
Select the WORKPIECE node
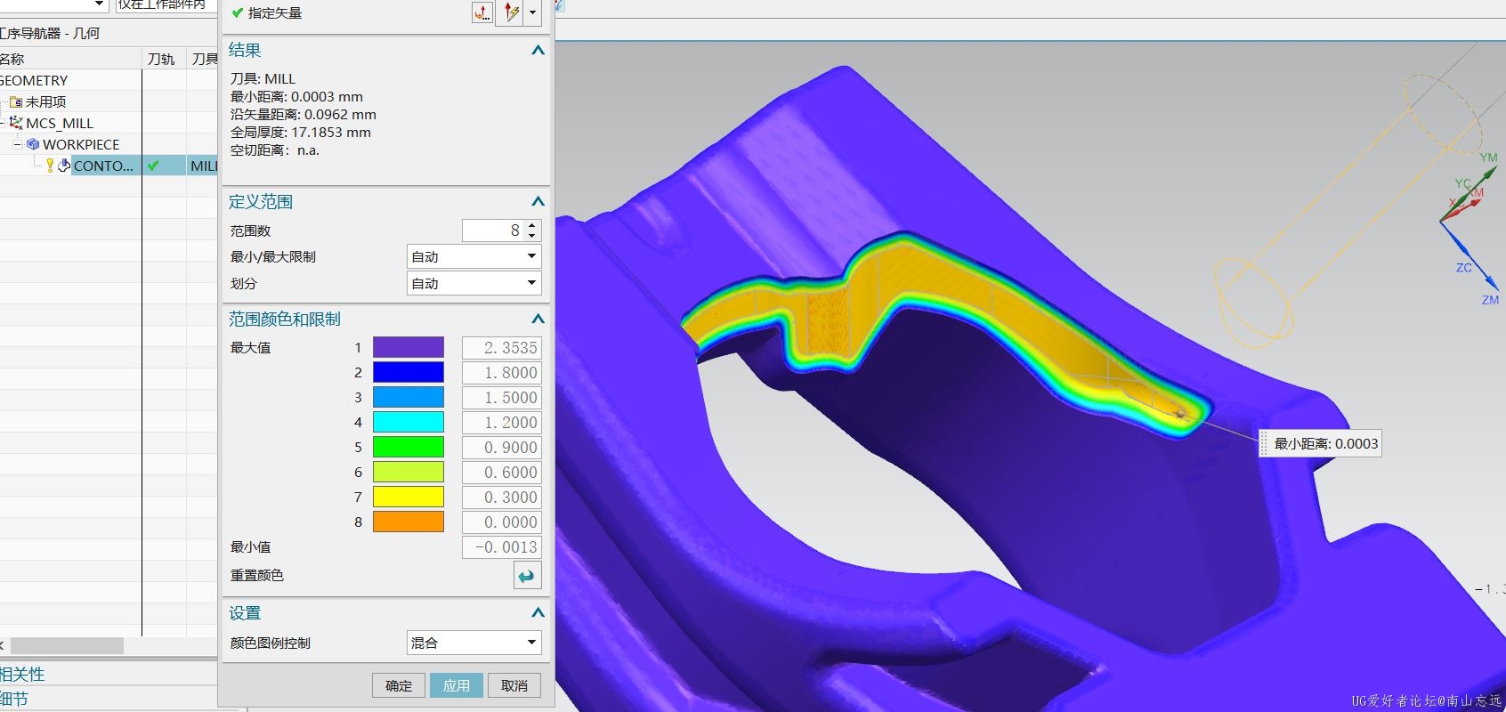tap(81, 144)
